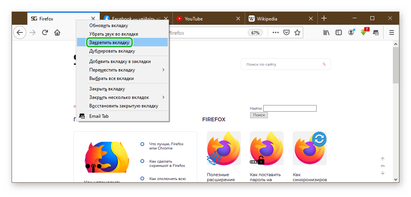Viewport: 411px width, 197px height.
Task: Click the scroll-to-top arrow on page
Action: pos(383,159)
